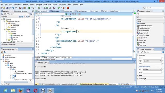This screenshot has height=93, width=165.
Task: Click the green Back navigation icon
Action: point(29,8)
